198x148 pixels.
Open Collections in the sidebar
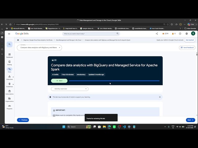click(10, 77)
